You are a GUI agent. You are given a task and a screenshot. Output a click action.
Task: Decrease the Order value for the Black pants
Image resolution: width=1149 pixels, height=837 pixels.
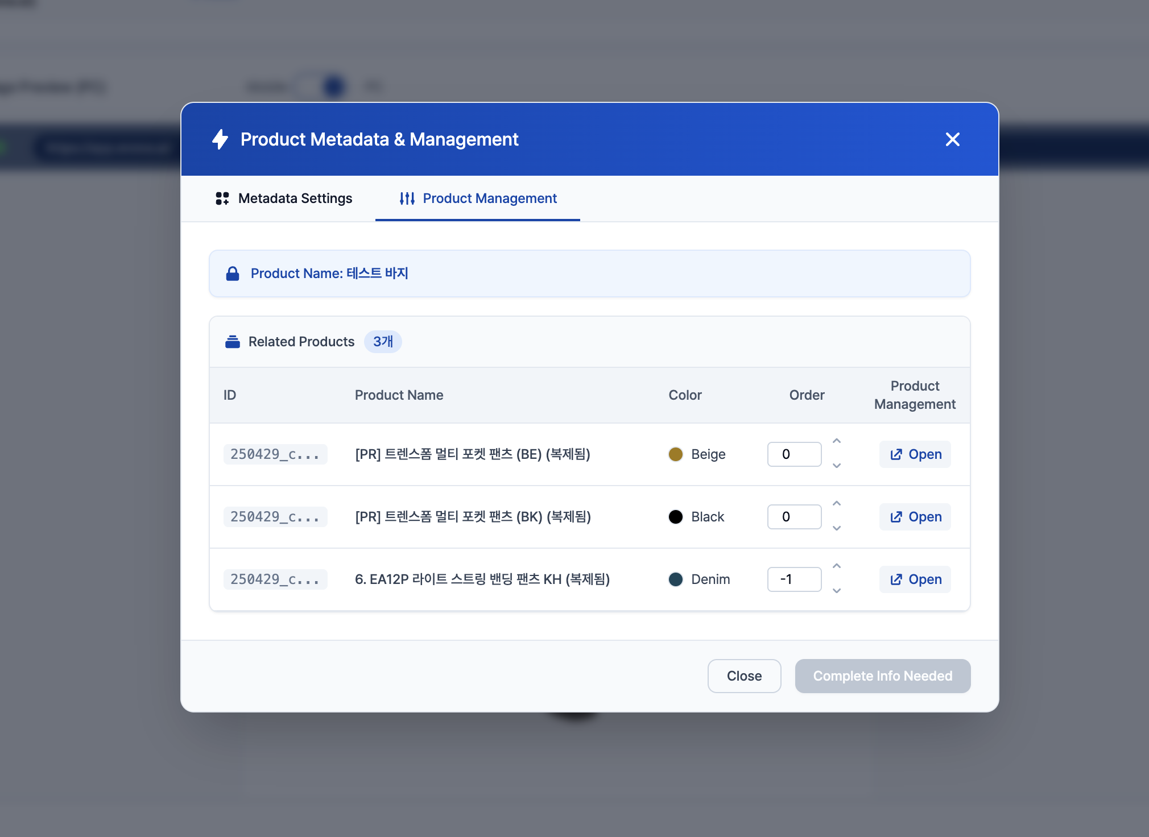click(x=836, y=528)
